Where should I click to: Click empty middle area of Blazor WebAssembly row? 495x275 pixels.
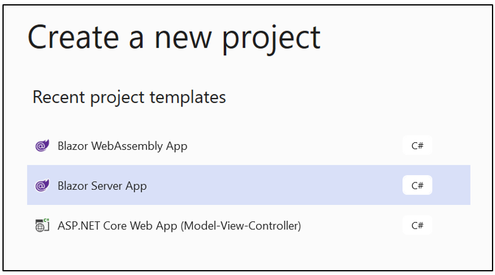click(x=293, y=146)
